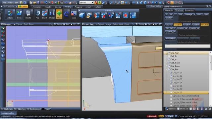
Task: Switch to the Create tab
Action: coord(48,7)
